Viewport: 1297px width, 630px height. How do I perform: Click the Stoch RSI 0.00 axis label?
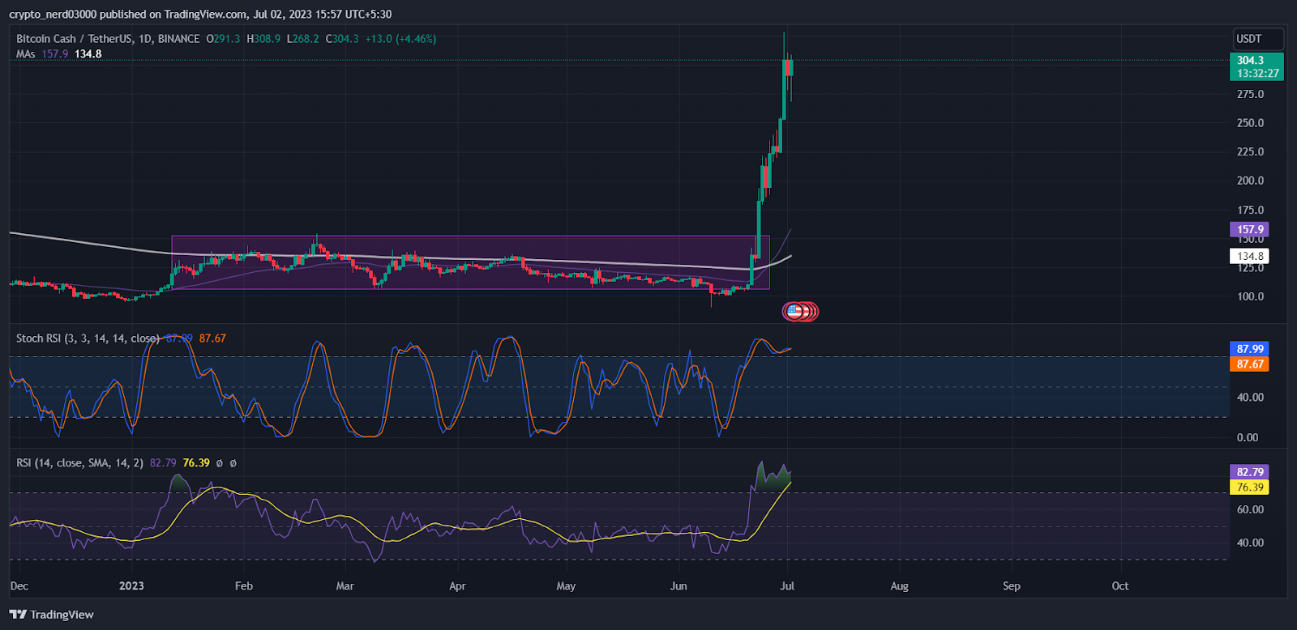tap(1248, 437)
